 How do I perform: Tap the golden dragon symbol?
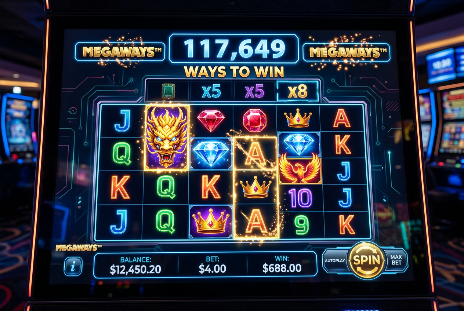[x=167, y=138]
